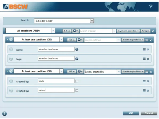This screenshot has width=159, height=119.
Task: Expand search criterion list in first OR group
Action: (119, 40)
